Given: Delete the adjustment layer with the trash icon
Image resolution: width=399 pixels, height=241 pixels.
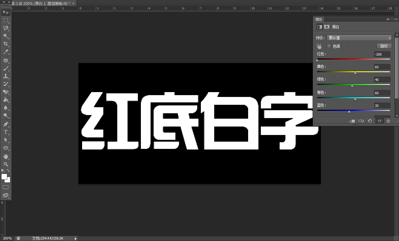Looking at the screenshot, I should 388,121.
